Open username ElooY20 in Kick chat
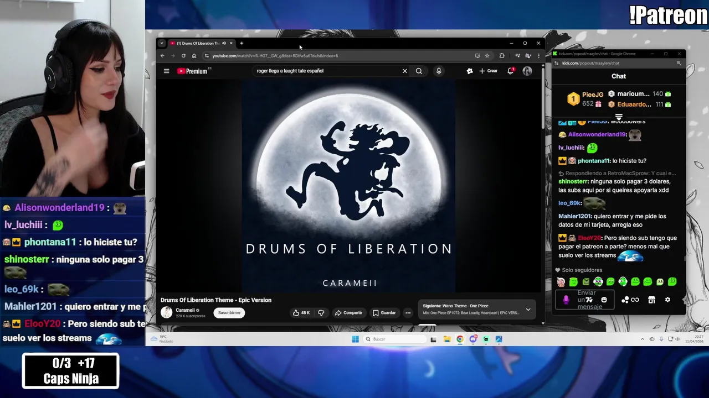This screenshot has width=709, height=398. point(589,238)
